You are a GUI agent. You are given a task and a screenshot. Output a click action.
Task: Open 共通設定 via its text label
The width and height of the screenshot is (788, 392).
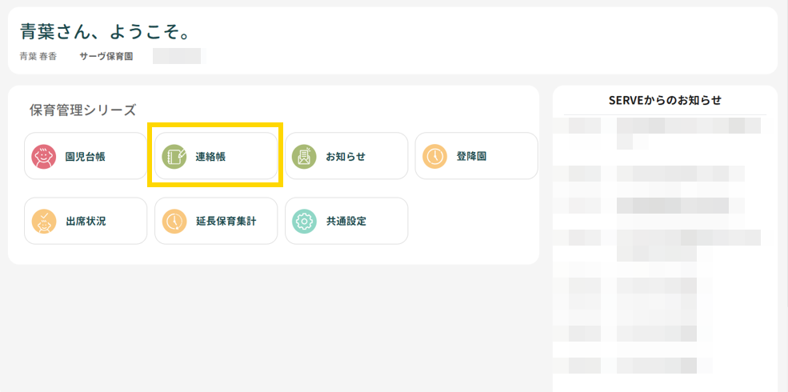click(346, 222)
